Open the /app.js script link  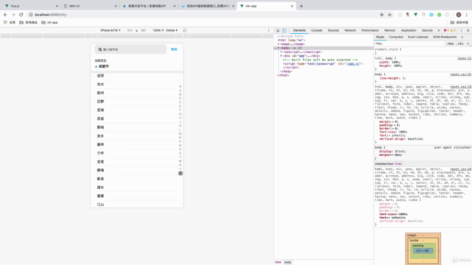click(x=353, y=64)
